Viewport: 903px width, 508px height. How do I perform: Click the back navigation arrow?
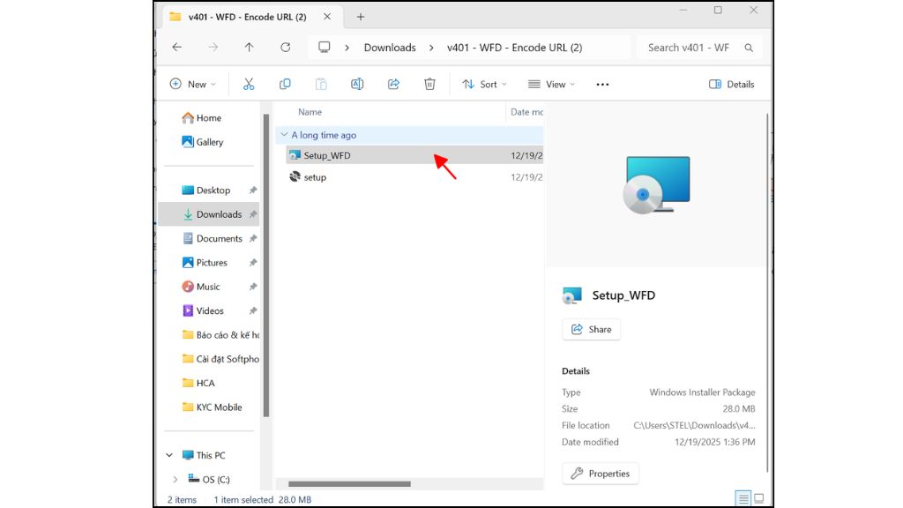(x=176, y=48)
